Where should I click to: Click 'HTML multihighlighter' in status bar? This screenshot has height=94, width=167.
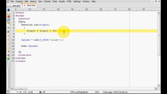(79, 92)
